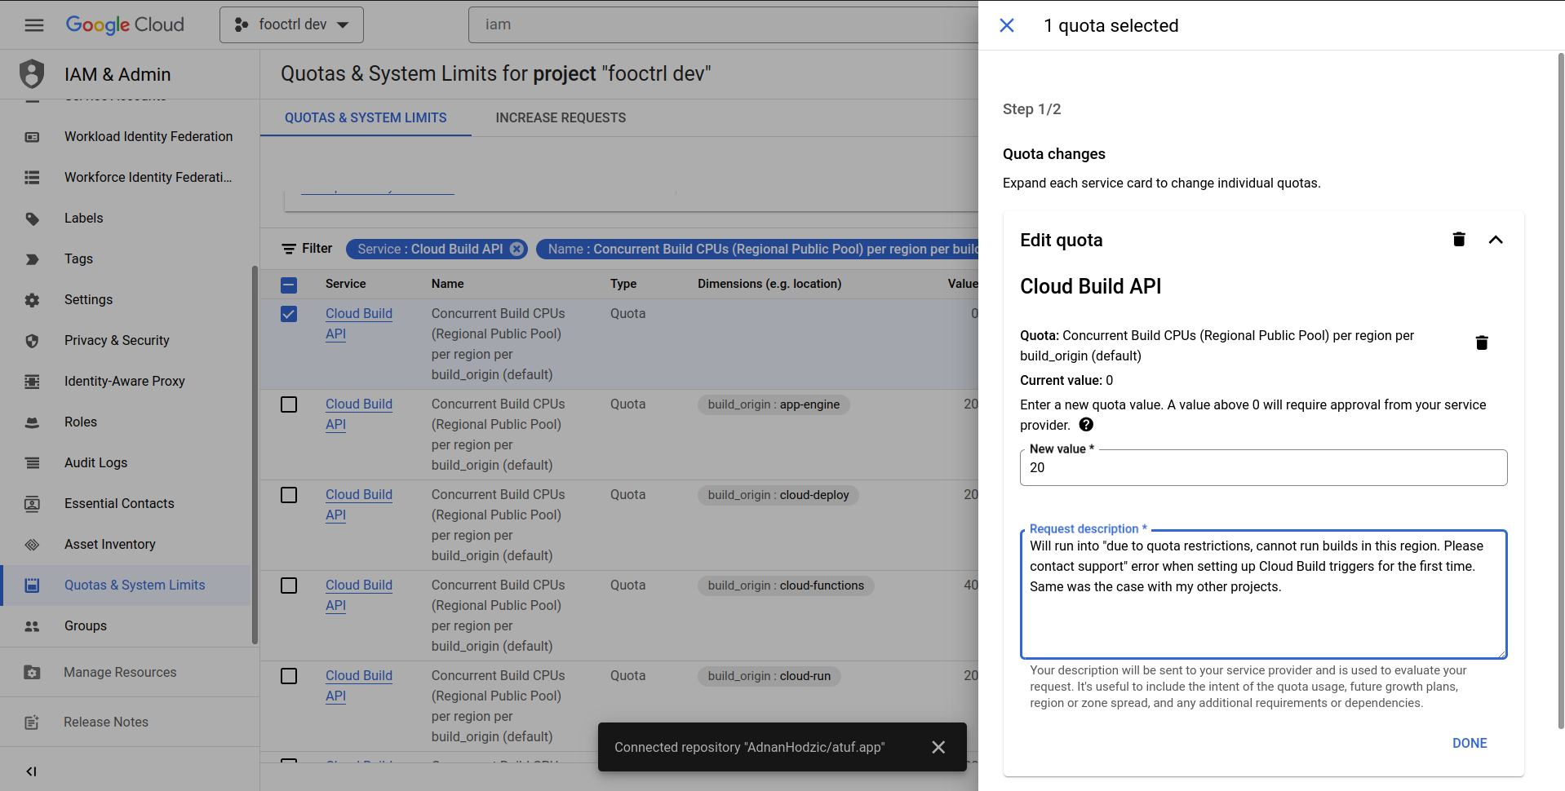The image size is (1565, 791).
Task: Click the Roles hat icon
Action: (x=32, y=422)
